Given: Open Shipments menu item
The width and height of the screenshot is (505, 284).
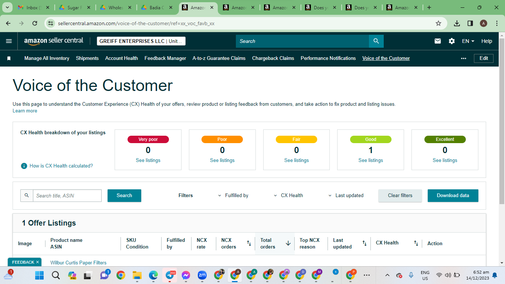Looking at the screenshot, I should pos(87,58).
